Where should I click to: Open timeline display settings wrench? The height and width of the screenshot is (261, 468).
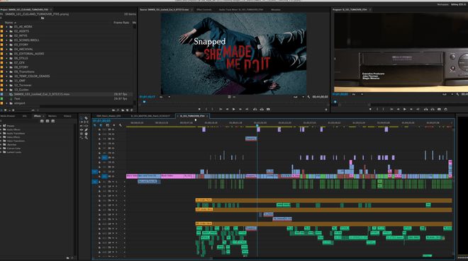tap(121, 125)
